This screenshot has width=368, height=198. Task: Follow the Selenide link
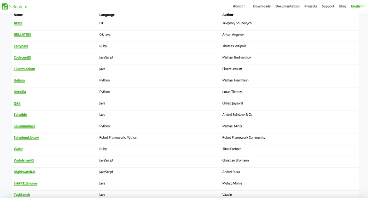pos(20,115)
